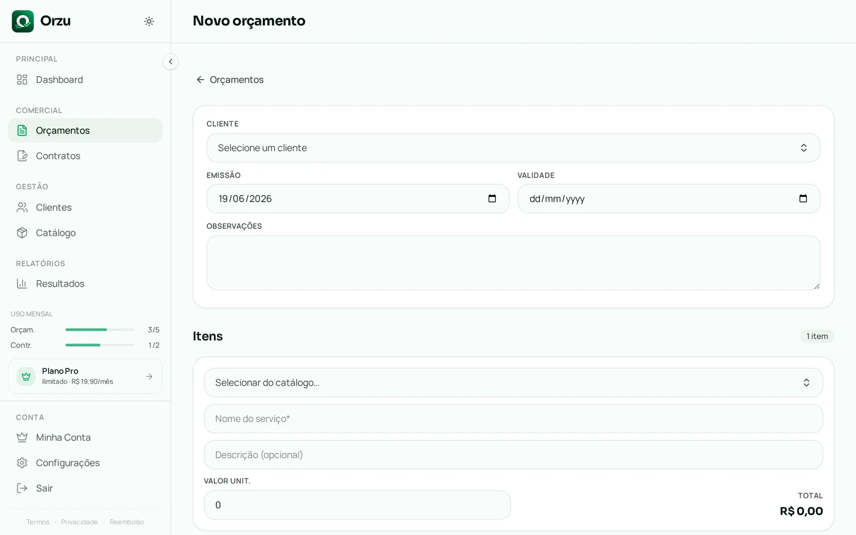
Task: Open the Emissão date picker calendar icon
Action: click(492, 199)
